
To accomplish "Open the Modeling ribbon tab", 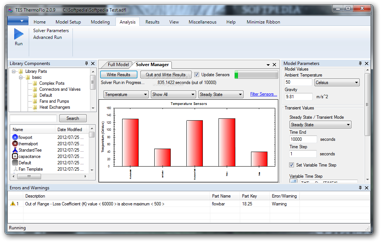I will pyautogui.click(x=100, y=22).
